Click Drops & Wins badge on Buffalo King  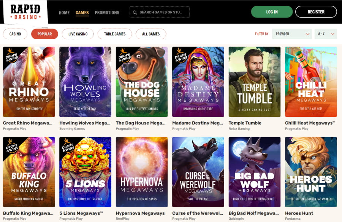11,146
